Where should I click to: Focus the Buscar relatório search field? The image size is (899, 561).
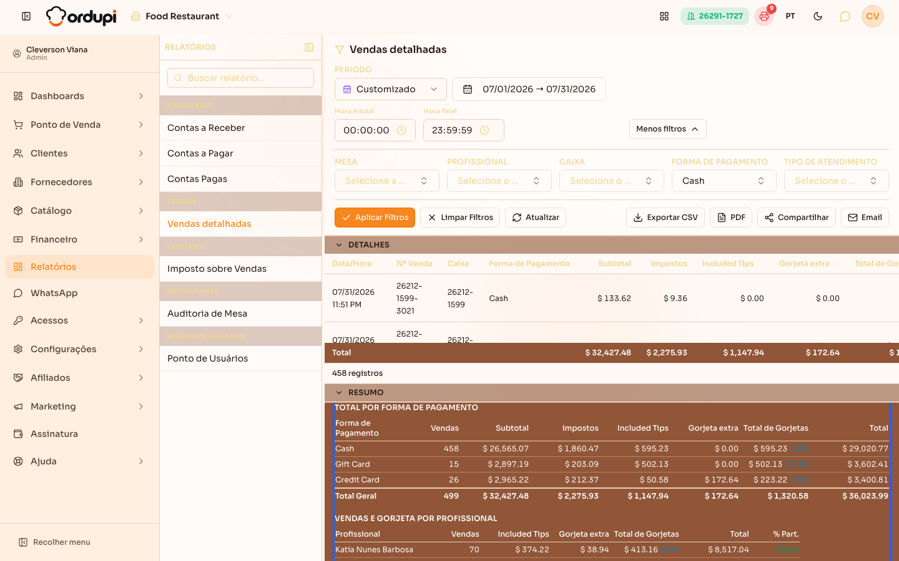pos(240,78)
